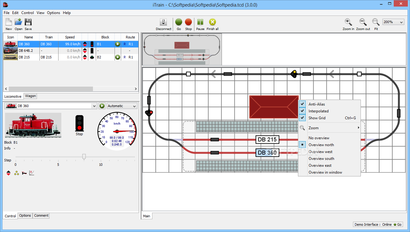Select the Main layout tab

click(x=146, y=216)
